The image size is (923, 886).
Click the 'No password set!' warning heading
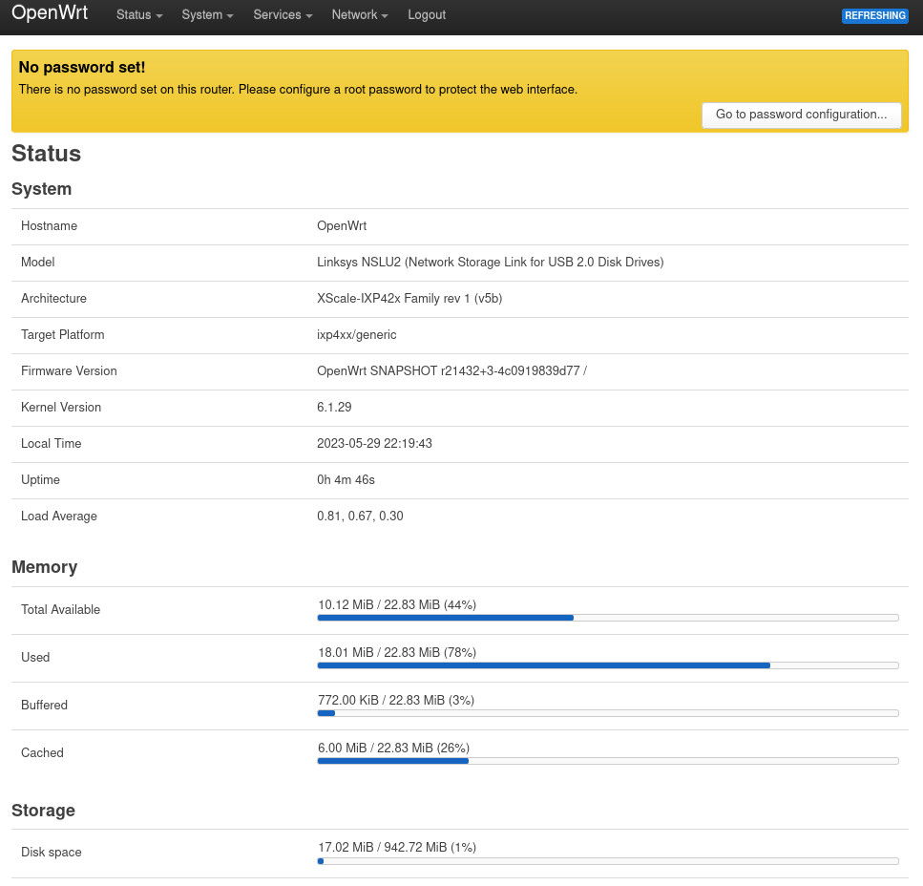[x=82, y=68]
